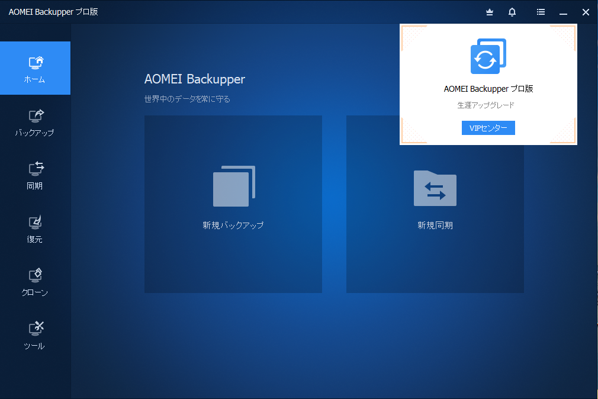Click the crown upgrade icon in title bar
This screenshot has width=598, height=399.
click(490, 12)
